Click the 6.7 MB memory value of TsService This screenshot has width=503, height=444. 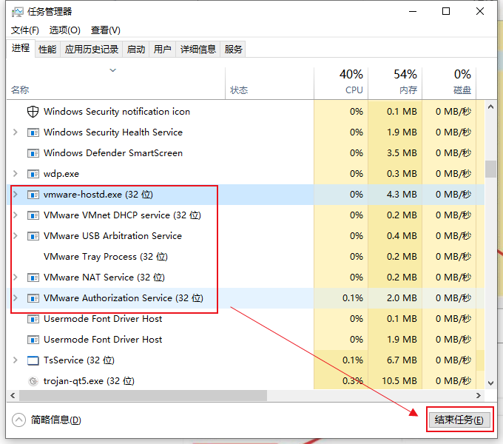pyautogui.click(x=402, y=360)
